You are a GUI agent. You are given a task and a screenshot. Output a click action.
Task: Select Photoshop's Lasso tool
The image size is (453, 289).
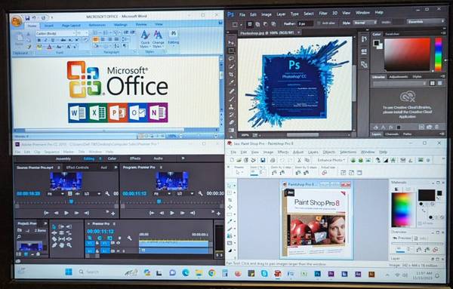pos(232,59)
